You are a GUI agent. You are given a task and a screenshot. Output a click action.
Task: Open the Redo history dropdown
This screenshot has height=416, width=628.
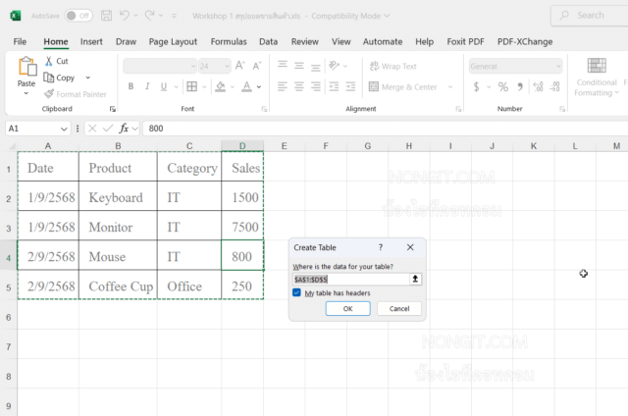[161, 16]
